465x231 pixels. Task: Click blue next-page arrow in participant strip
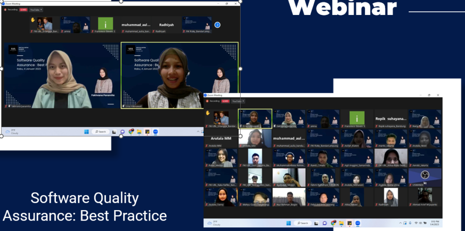(217, 25)
